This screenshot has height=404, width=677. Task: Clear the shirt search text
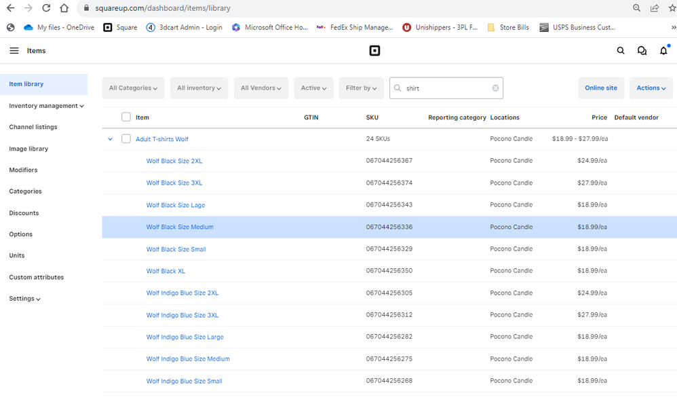pos(495,88)
